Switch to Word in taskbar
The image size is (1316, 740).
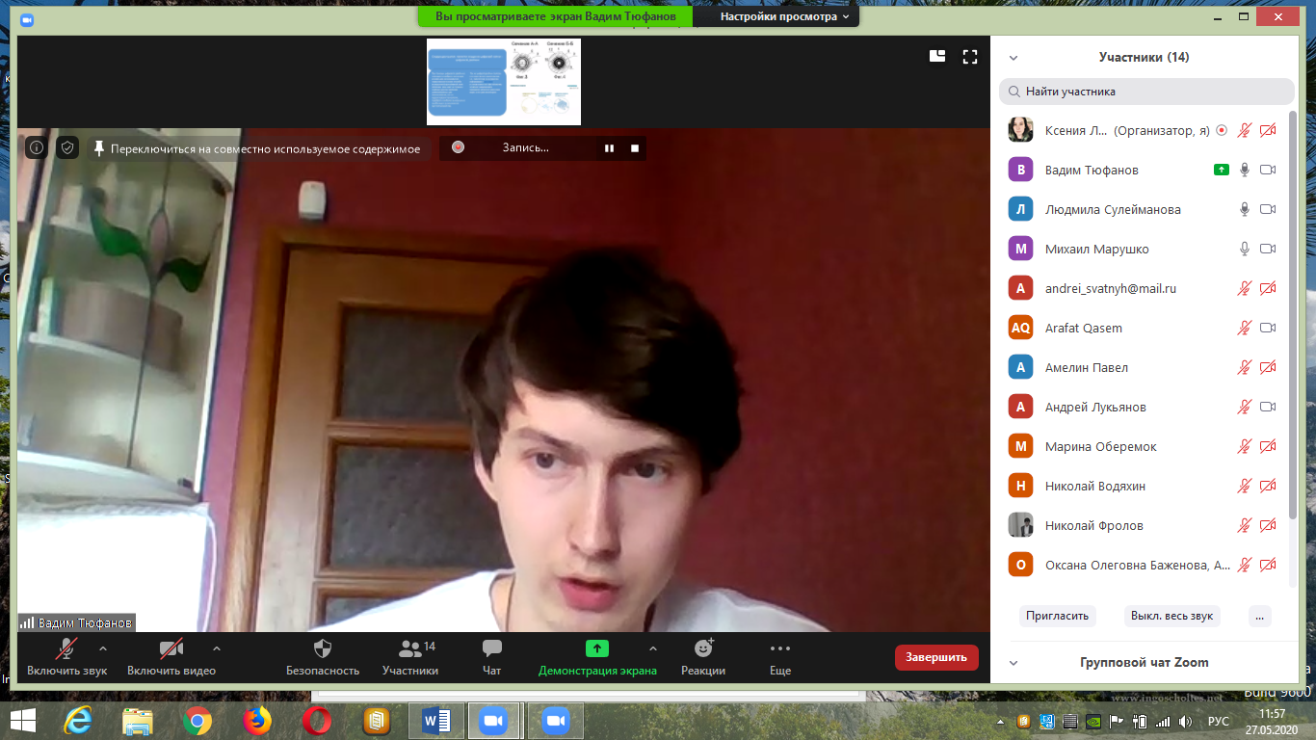435,720
